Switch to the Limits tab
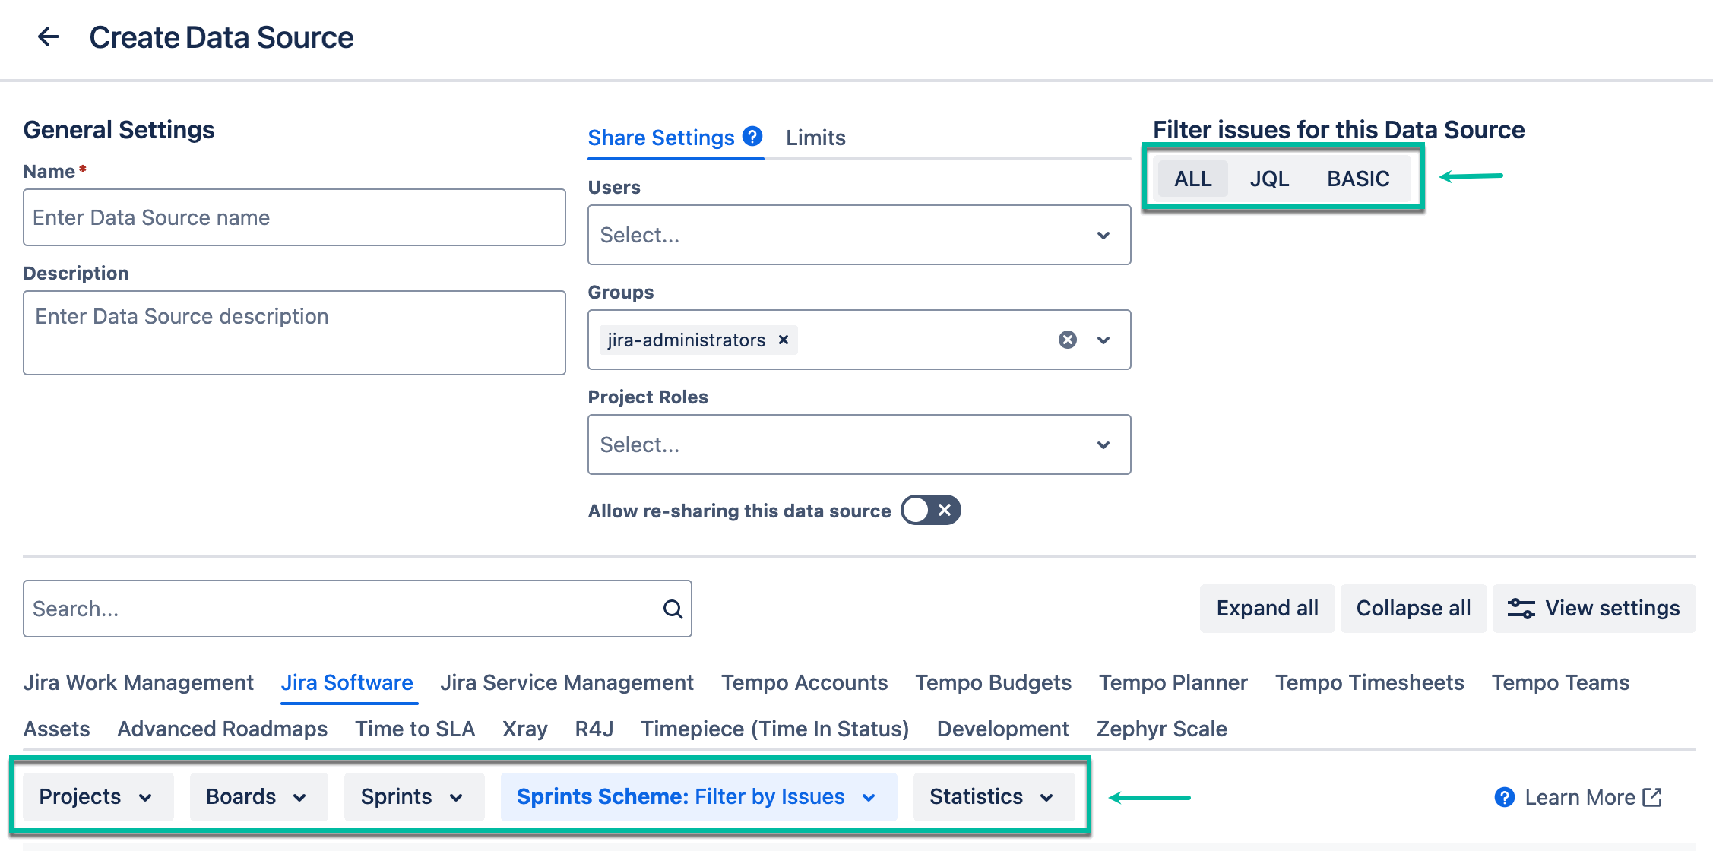The width and height of the screenshot is (1713, 851). (x=815, y=138)
